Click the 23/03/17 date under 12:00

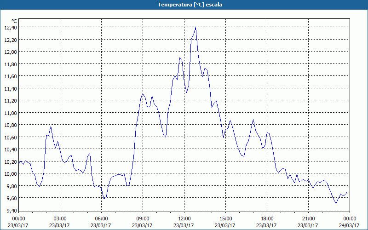(184, 225)
